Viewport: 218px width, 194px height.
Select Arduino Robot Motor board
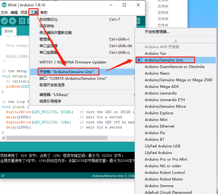176,179
